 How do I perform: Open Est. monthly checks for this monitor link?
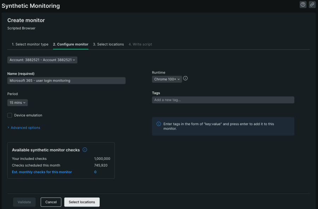click(x=42, y=172)
